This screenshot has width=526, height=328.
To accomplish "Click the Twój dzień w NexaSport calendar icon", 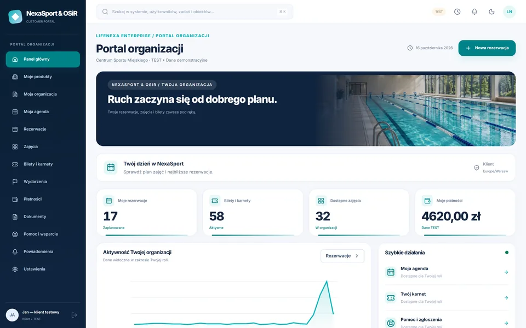I will pos(111,167).
